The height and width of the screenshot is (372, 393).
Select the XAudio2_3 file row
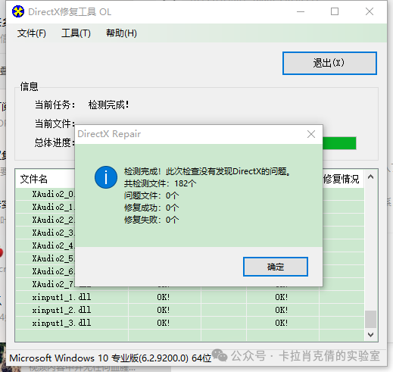tap(45, 233)
